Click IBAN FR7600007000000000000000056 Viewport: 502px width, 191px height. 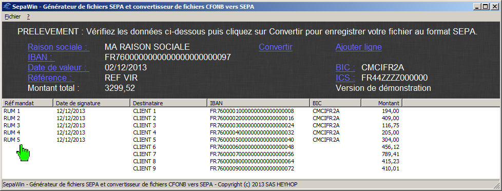coord(252,154)
